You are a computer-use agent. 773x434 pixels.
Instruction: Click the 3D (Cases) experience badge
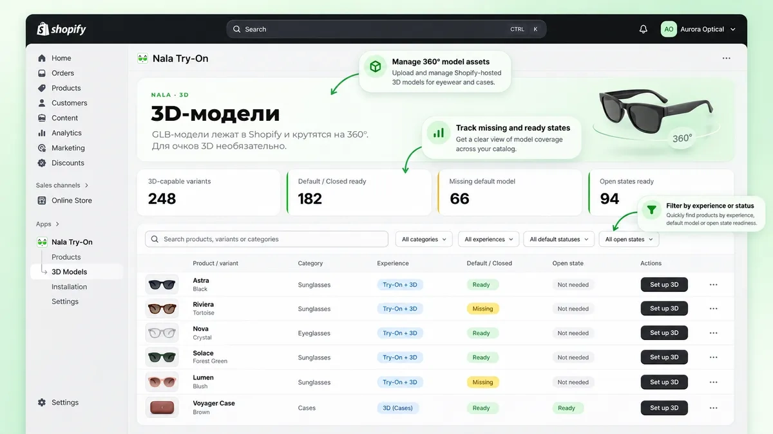(398, 408)
